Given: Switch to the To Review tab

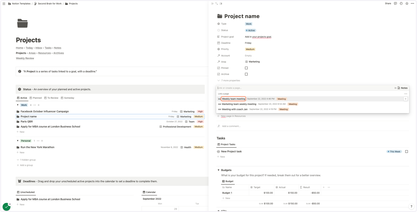Looking at the screenshot, I should pos(51,98).
